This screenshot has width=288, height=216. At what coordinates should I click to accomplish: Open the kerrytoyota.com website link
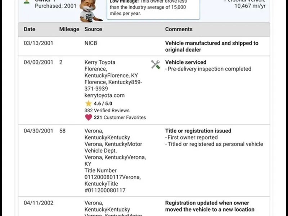[x=104, y=95]
